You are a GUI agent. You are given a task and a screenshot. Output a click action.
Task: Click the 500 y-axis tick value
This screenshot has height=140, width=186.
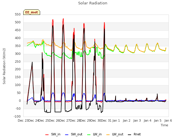[18, 22]
